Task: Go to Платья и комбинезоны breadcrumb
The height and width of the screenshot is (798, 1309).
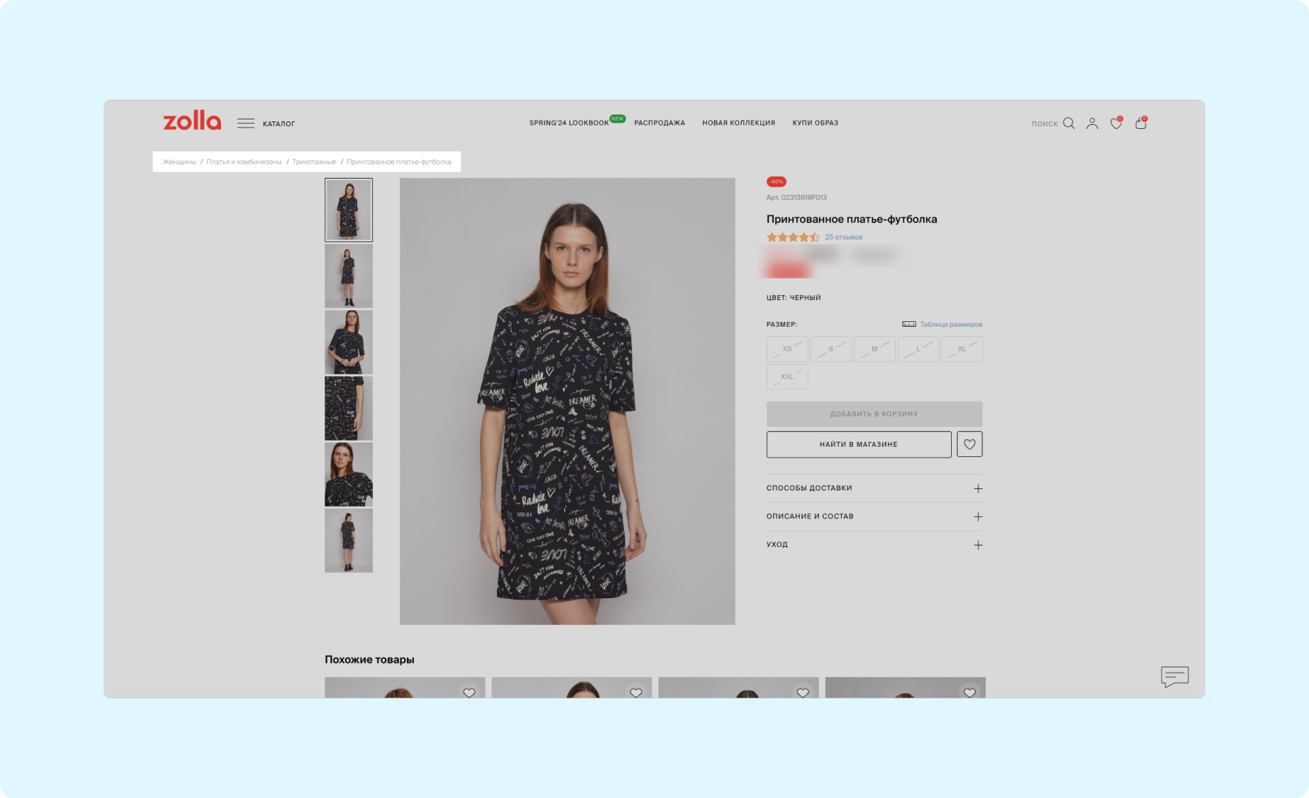Action: [244, 162]
